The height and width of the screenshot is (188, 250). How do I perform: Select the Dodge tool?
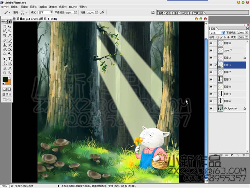[9, 54]
